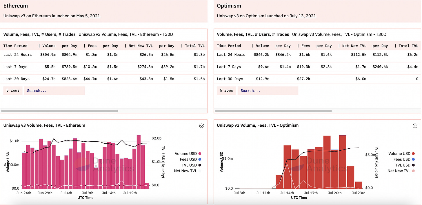
Task: Click the Optimism section heading
Action: [x=229, y=6]
